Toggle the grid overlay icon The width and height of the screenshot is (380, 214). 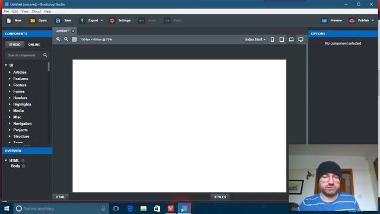coord(74,39)
